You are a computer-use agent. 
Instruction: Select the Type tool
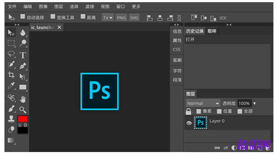(23, 55)
